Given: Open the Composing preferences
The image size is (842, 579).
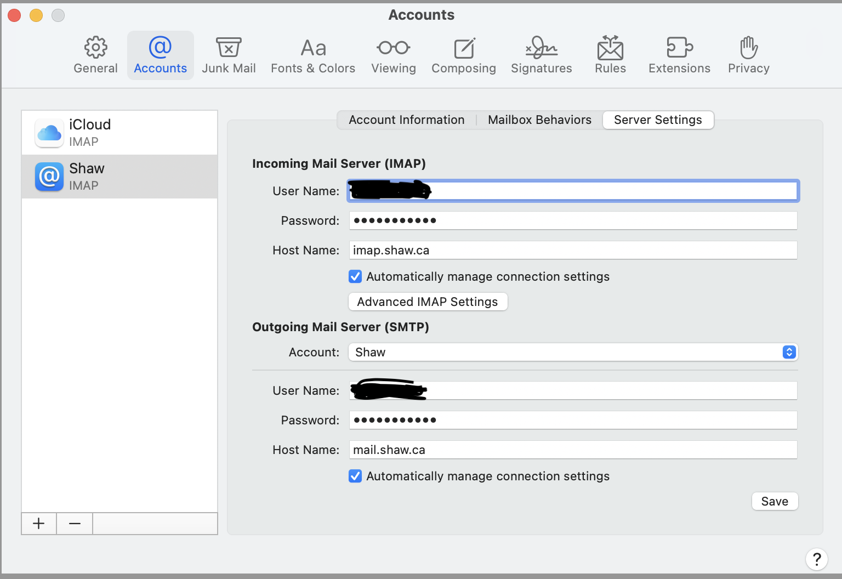Looking at the screenshot, I should [464, 55].
